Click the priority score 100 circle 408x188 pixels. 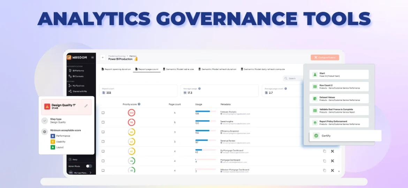click(x=131, y=113)
